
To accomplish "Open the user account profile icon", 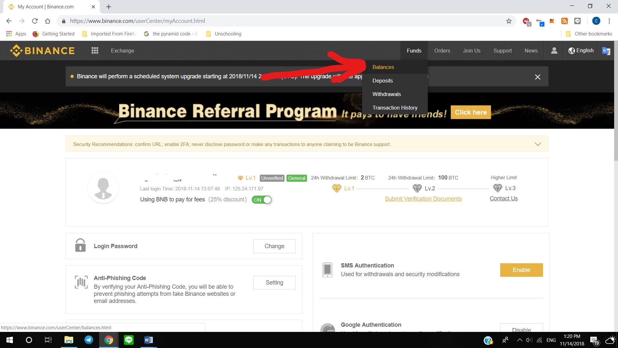I will [x=554, y=51].
